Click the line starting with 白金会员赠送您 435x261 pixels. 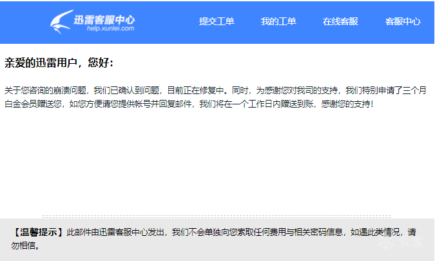[x=189, y=104]
